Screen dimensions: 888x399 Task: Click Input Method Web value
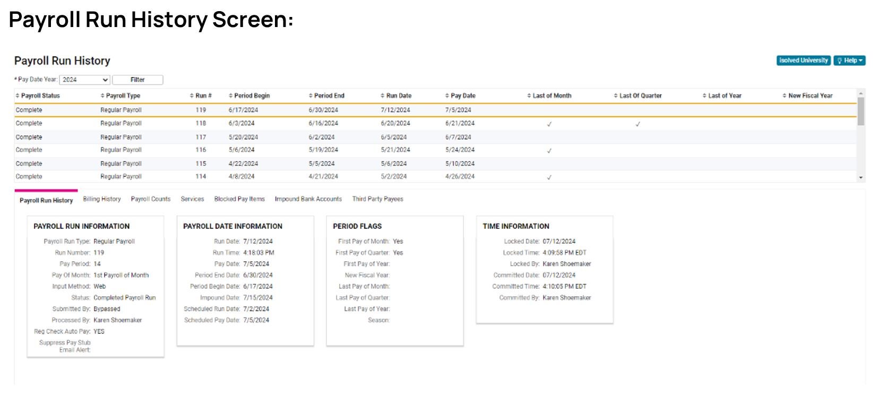(x=100, y=286)
